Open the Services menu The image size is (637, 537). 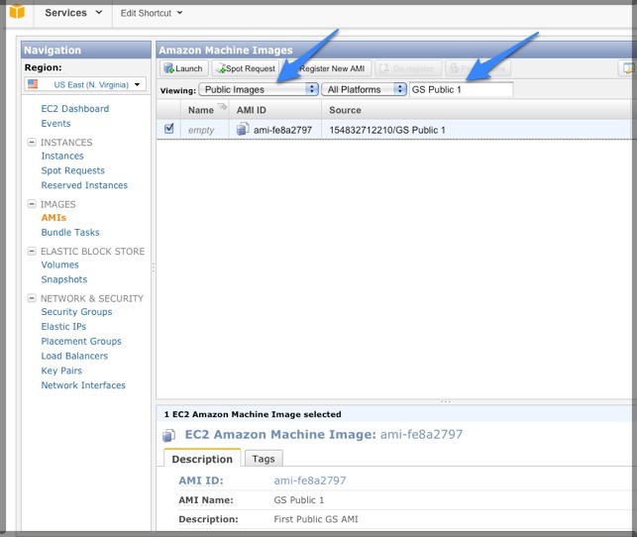[73, 13]
